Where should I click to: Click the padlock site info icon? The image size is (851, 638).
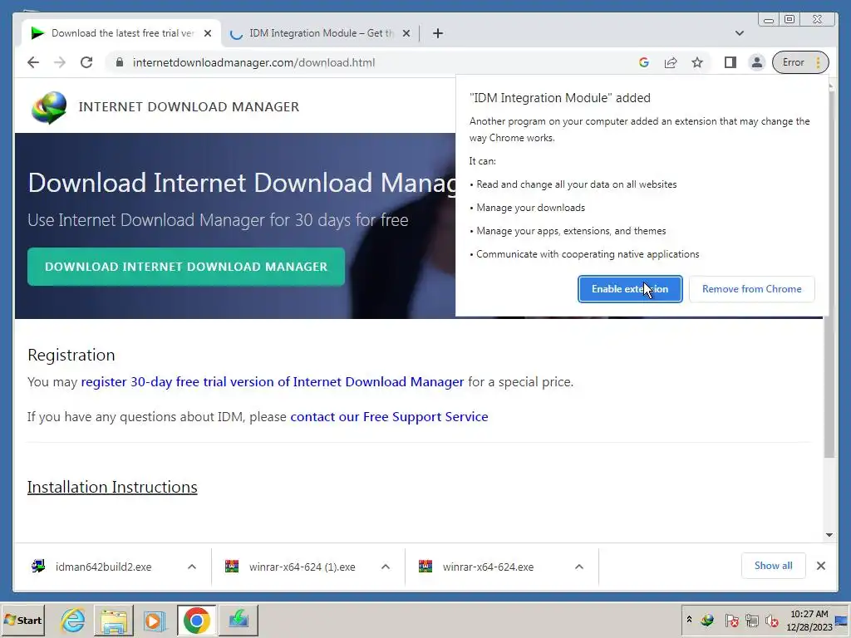(120, 62)
